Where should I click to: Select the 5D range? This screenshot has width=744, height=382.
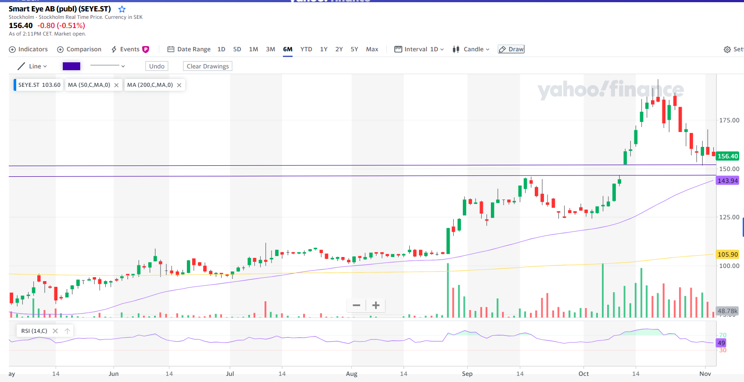(x=237, y=49)
